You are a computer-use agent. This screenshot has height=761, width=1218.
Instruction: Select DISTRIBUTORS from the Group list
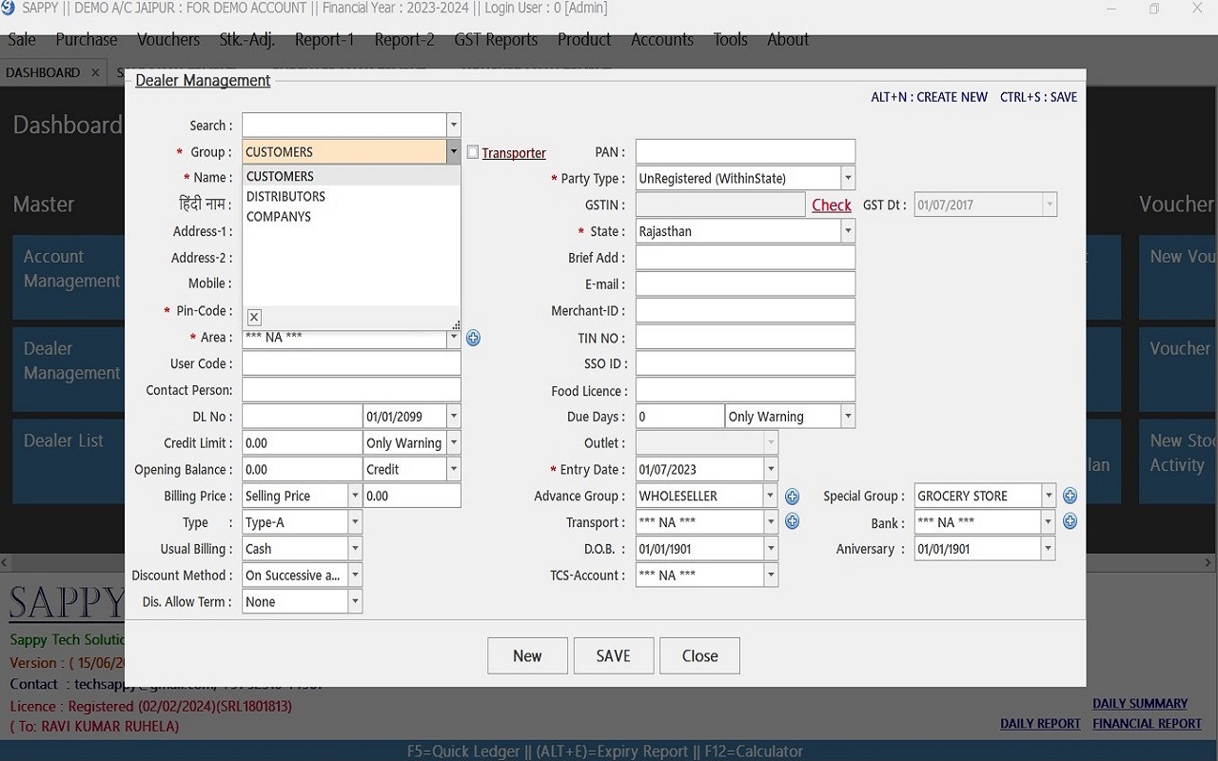coord(351,196)
